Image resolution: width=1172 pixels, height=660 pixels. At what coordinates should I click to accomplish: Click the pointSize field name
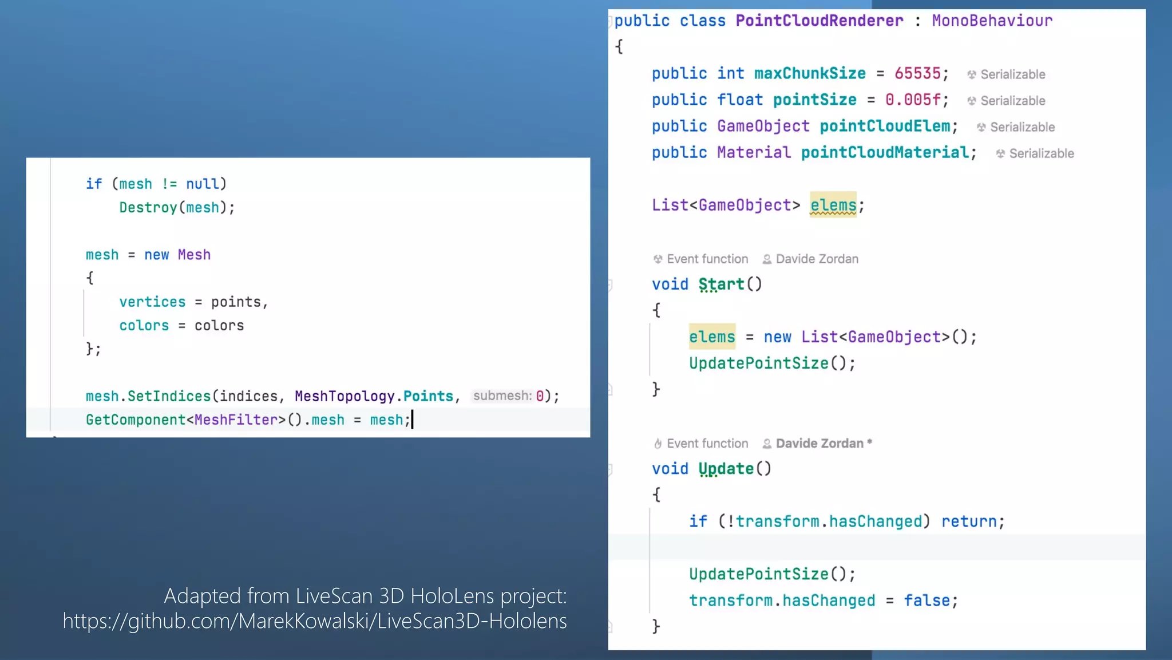pos(815,100)
